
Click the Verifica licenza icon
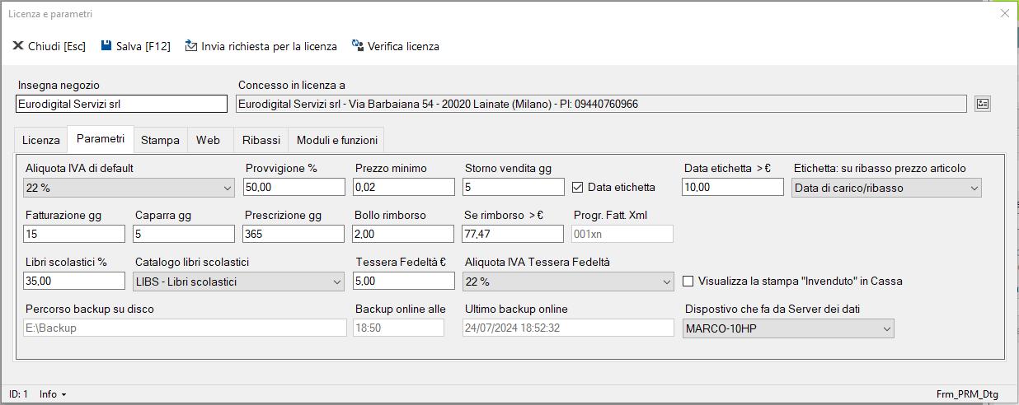click(358, 46)
